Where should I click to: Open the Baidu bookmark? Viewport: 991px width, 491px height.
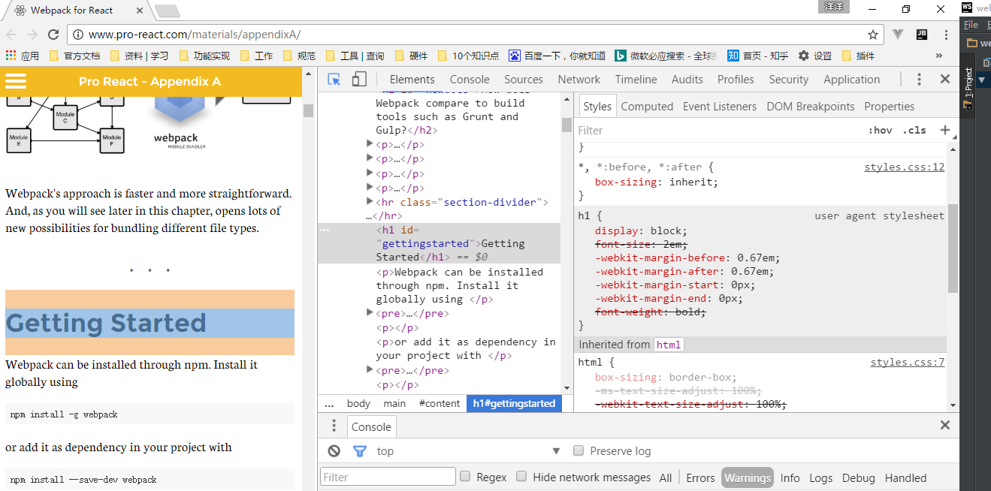[x=557, y=56]
